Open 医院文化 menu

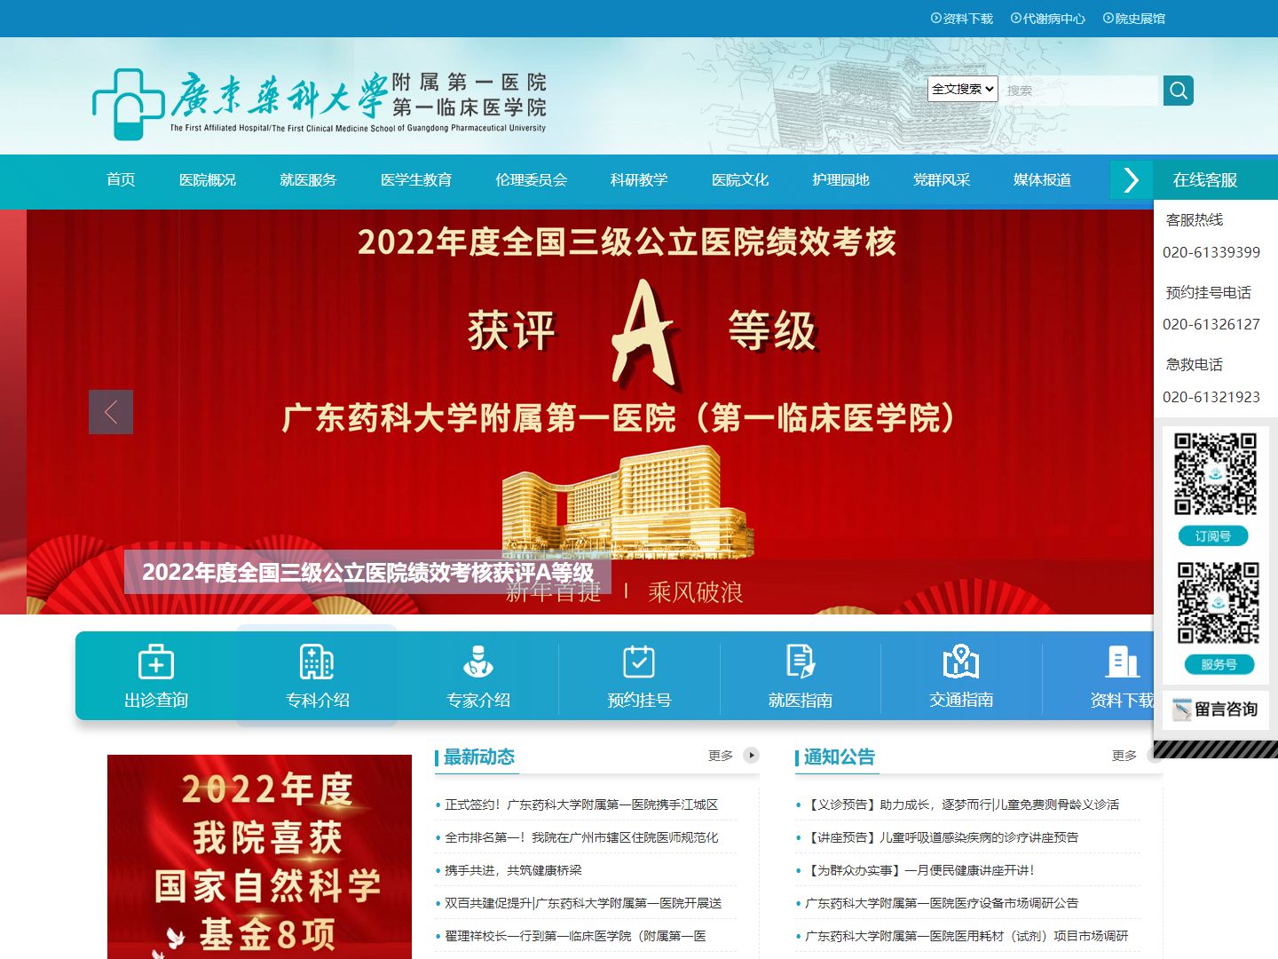point(740,180)
